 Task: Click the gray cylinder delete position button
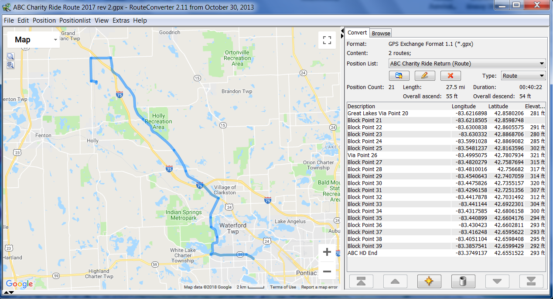pyautogui.click(x=463, y=282)
